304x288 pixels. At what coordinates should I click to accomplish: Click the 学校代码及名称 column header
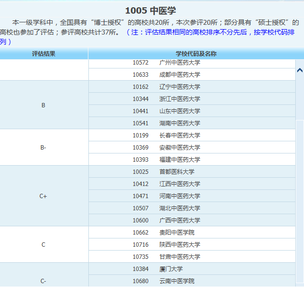coord(196,54)
